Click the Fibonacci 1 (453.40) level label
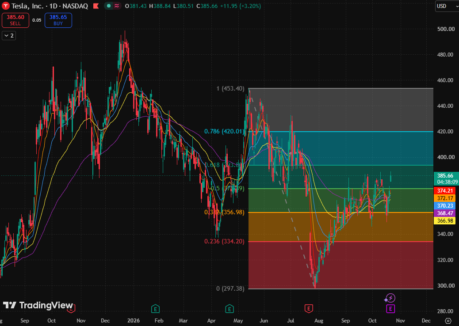 pyautogui.click(x=230, y=88)
